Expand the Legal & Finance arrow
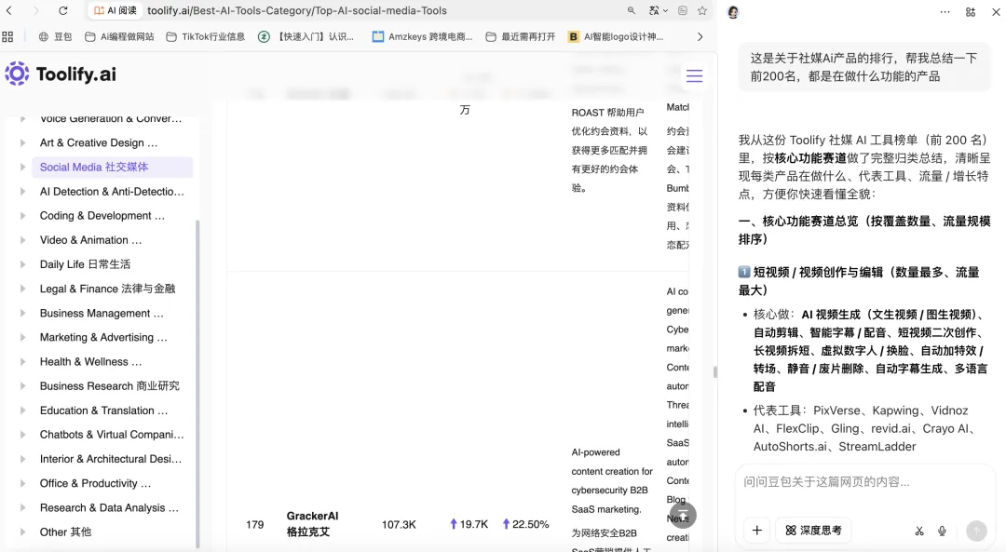The height and width of the screenshot is (552, 1006). (22, 289)
